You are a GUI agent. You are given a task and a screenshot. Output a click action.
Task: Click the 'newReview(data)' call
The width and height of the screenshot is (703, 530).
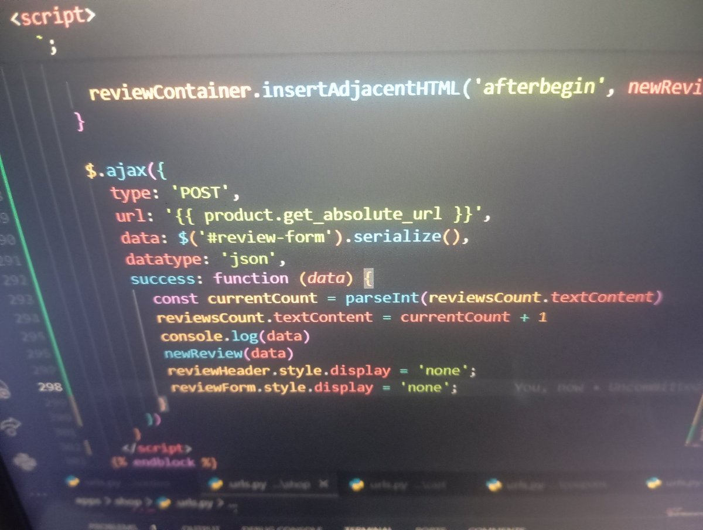click(228, 354)
